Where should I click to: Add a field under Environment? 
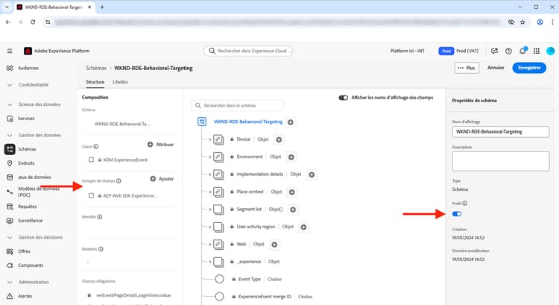point(291,157)
